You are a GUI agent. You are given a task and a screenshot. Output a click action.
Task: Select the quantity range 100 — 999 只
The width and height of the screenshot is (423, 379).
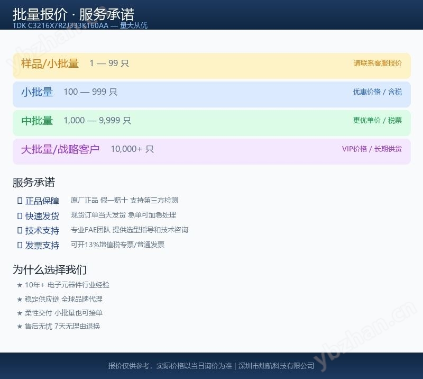point(90,92)
